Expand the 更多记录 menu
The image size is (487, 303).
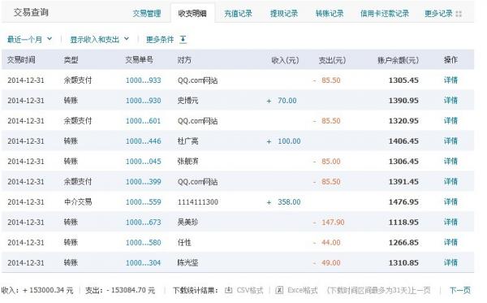click(x=438, y=13)
